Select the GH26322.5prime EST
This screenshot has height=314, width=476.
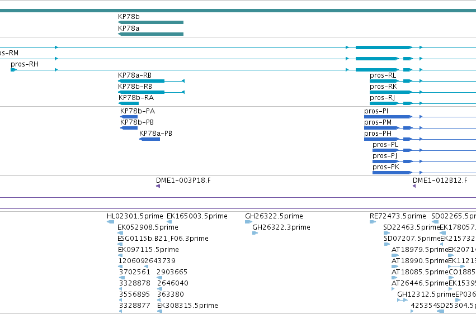tap(248, 222)
